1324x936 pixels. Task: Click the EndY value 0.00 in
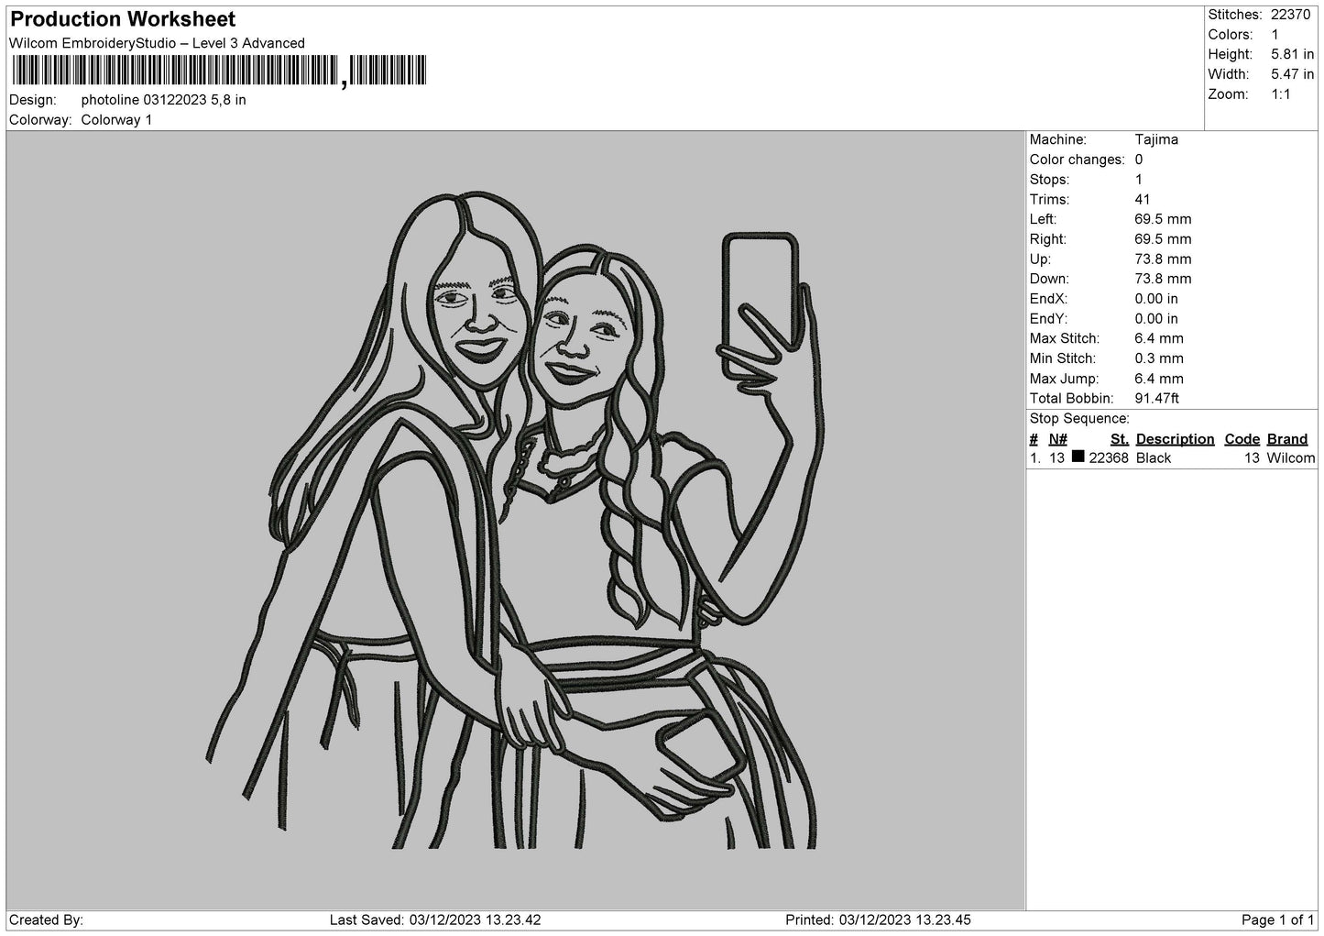tap(1156, 319)
